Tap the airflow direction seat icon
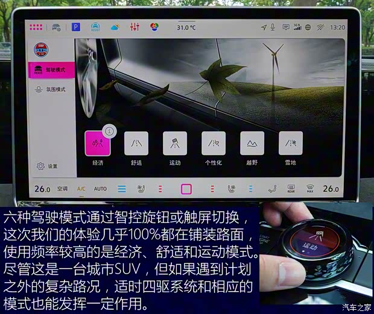This screenshot has height=314, width=374. coord(273,189)
